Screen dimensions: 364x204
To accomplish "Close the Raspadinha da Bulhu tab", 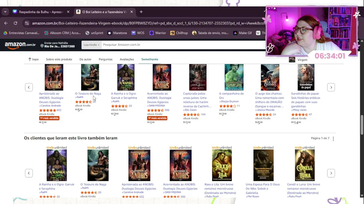I will (68, 12).
